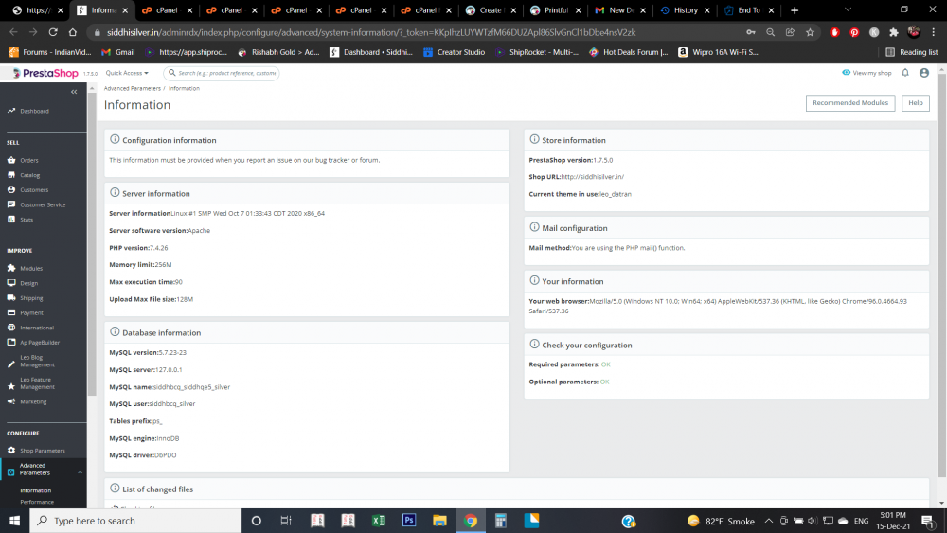Open the ShipRocket bookmark
The width and height of the screenshot is (947, 533).
pyautogui.click(x=536, y=52)
